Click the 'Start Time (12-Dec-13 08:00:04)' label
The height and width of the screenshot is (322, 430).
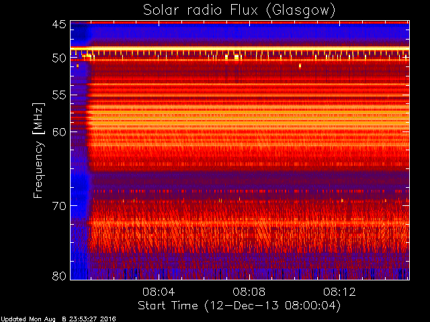click(x=239, y=306)
